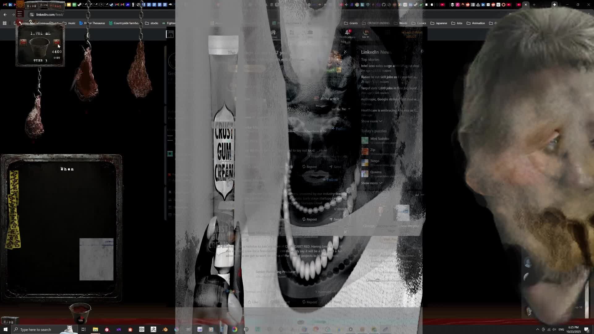Open Blender from the taskbar
Image resolution: width=594 pixels, height=334 pixels.
click(165, 329)
